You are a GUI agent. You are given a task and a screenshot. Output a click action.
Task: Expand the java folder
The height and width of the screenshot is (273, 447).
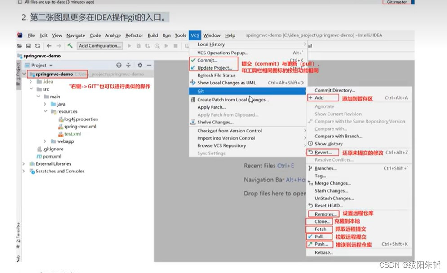pos(45,104)
